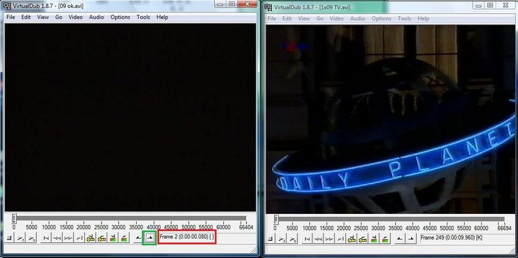Click '66694' end label on 1x09 TV.avi timeline
The width and height of the screenshot is (518, 258).
pyautogui.click(x=505, y=228)
